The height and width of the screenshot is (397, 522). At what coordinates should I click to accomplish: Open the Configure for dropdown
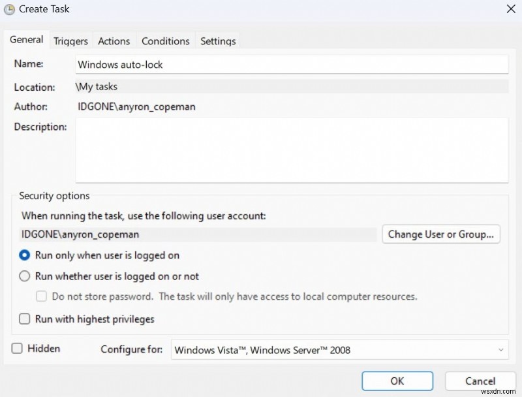339,350
